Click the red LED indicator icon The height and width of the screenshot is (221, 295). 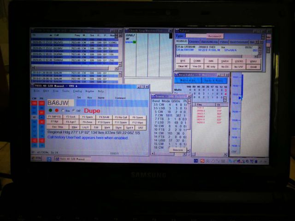[56, 110]
